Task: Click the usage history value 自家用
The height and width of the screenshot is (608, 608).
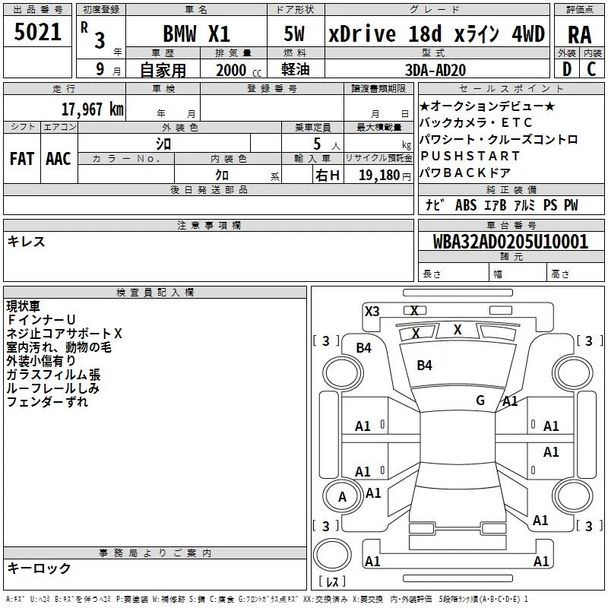Action: coord(163,70)
